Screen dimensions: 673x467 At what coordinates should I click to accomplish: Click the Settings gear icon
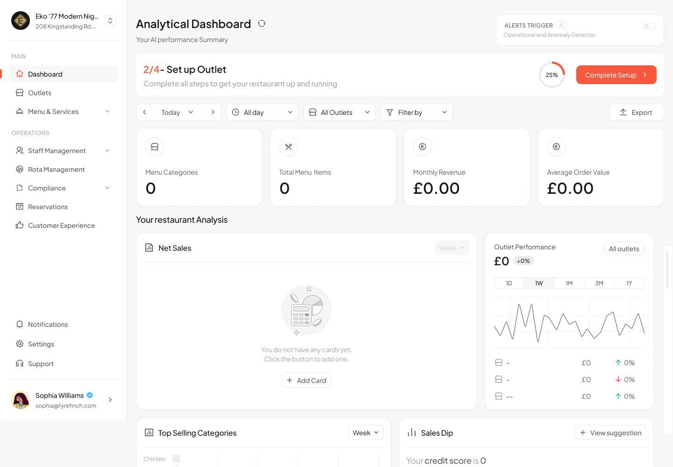tap(20, 344)
